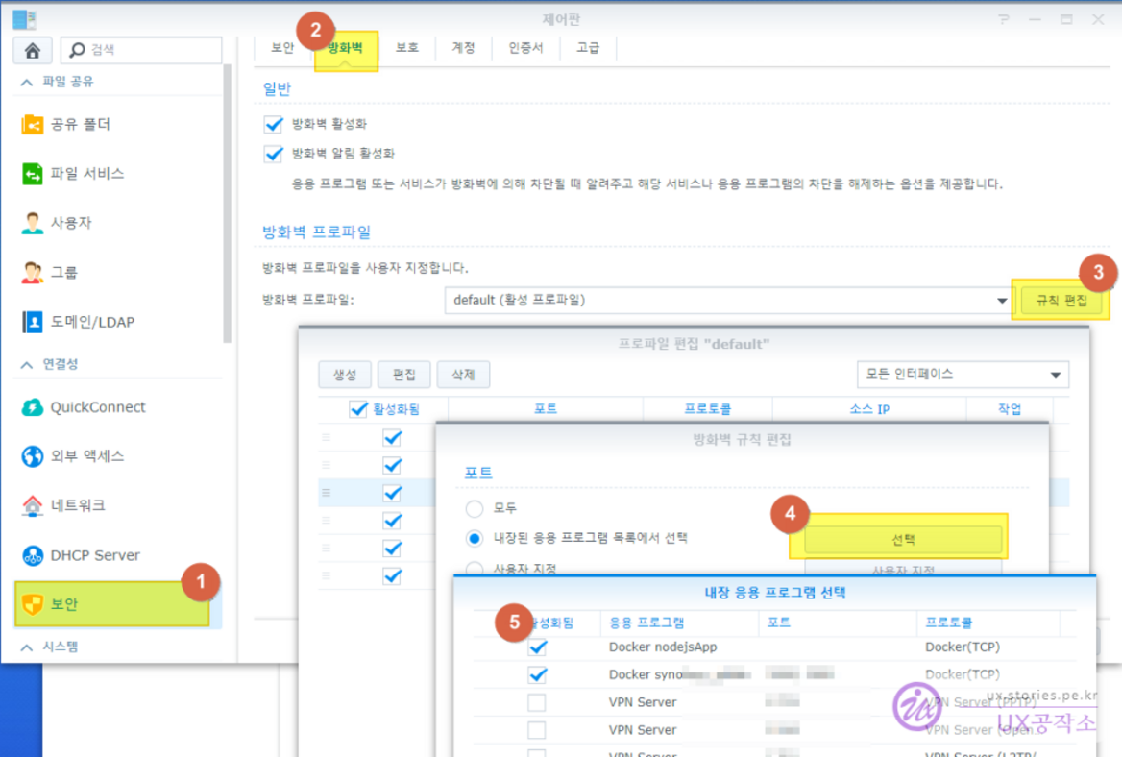The height and width of the screenshot is (757, 1122).
Task: Open the 공유 폴더 shared folder icon
Action: (x=33, y=124)
